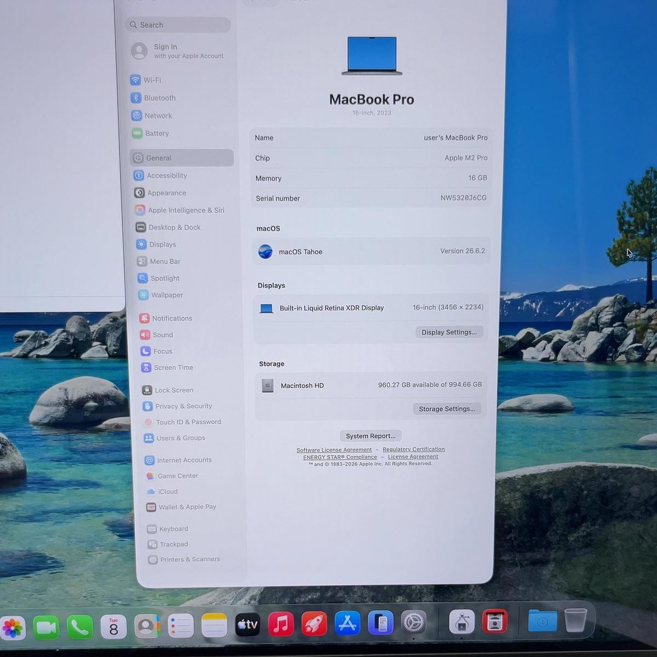Click the Display Settings button

point(449,332)
